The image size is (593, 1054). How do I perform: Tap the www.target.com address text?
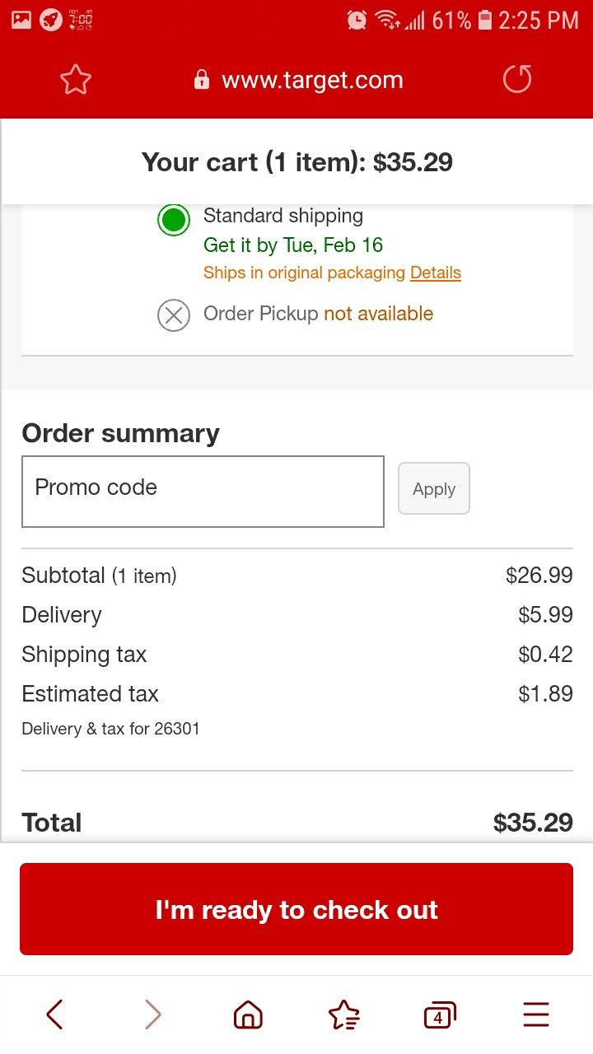click(x=312, y=81)
